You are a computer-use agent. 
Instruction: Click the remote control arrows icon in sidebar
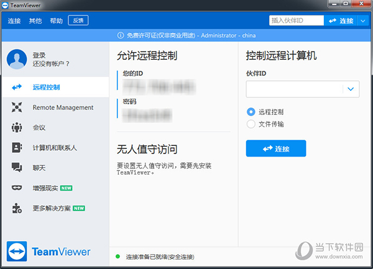click(17, 87)
